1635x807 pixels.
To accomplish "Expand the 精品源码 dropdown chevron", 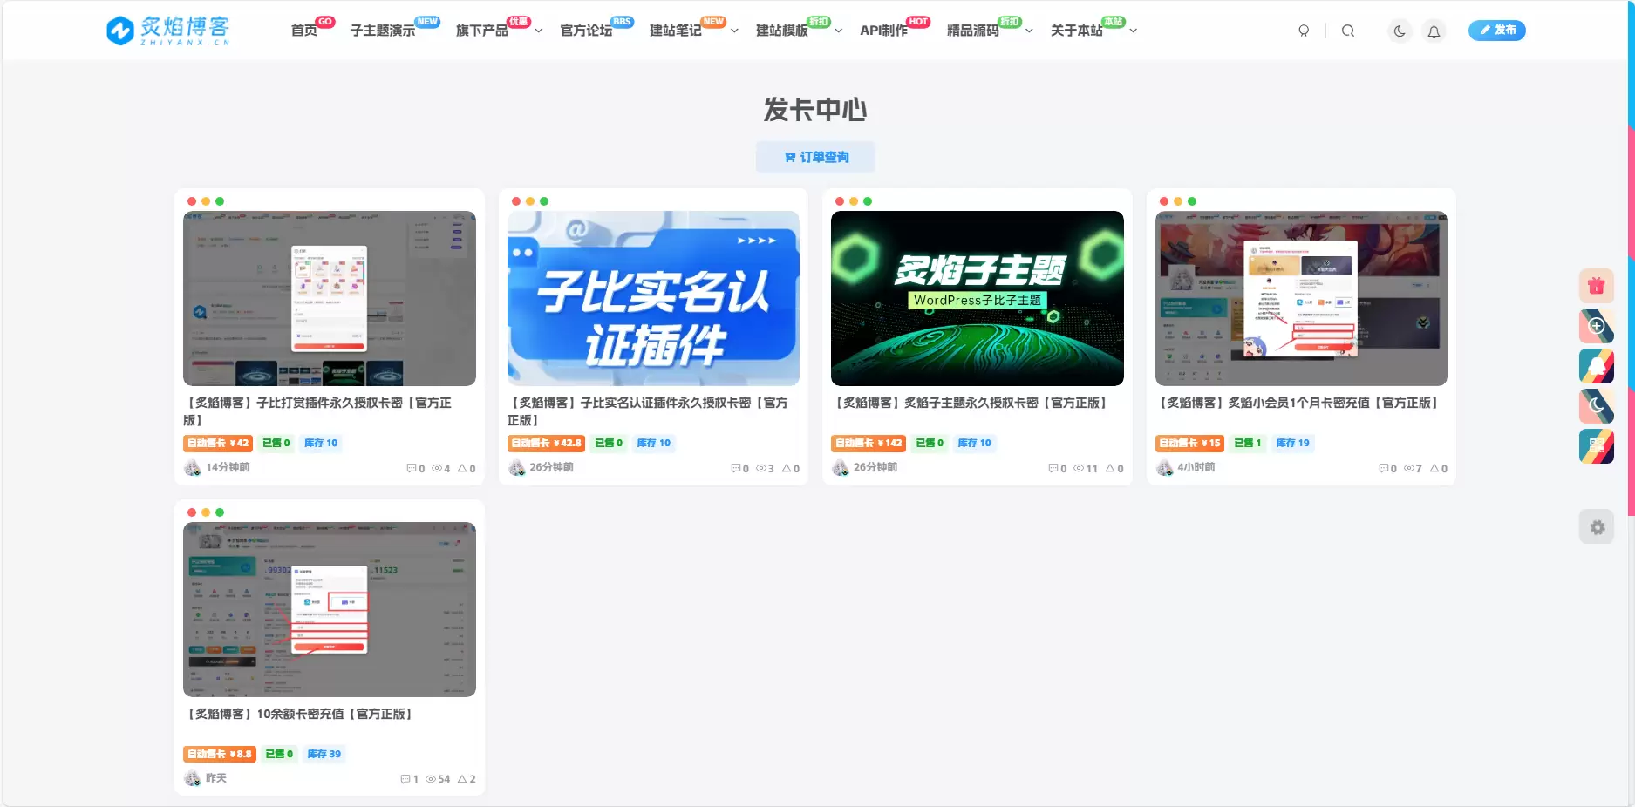I will point(1029,31).
